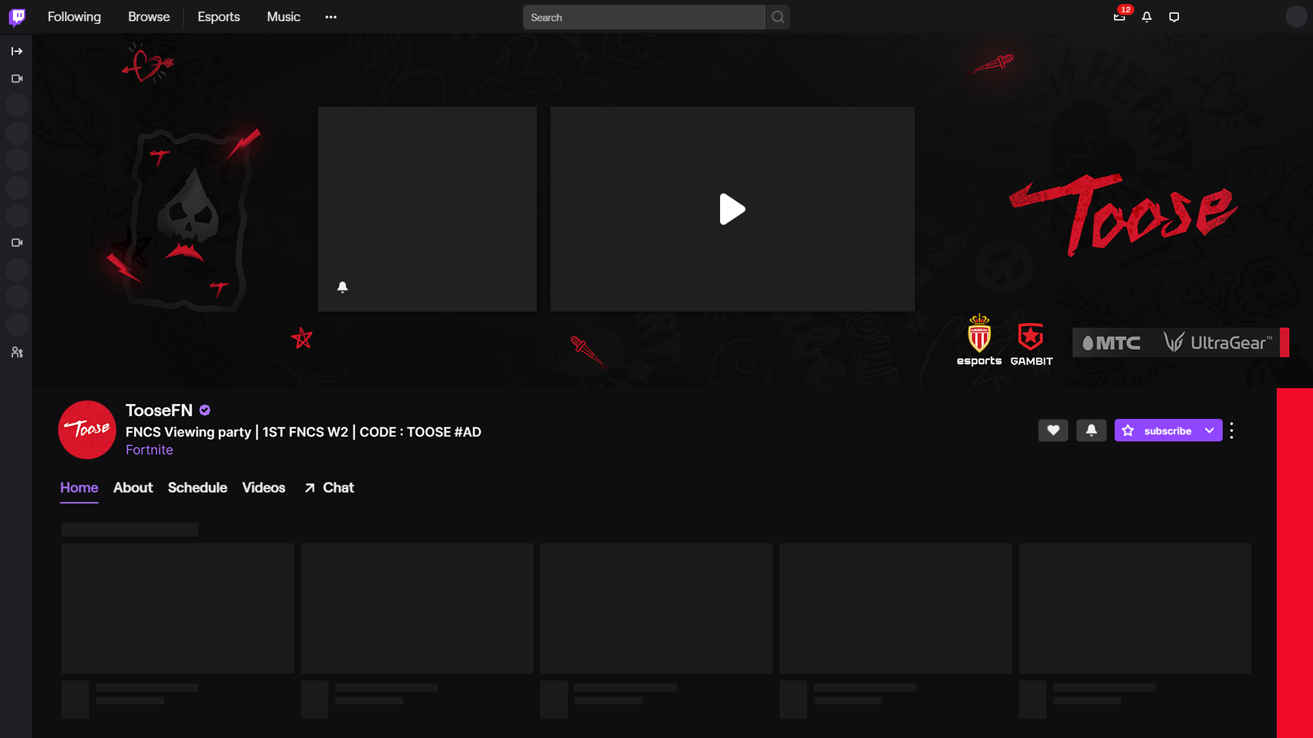The height and width of the screenshot is (738, 1313).
Task: Switch to the About tab
Action: click(x=133, y=488)
